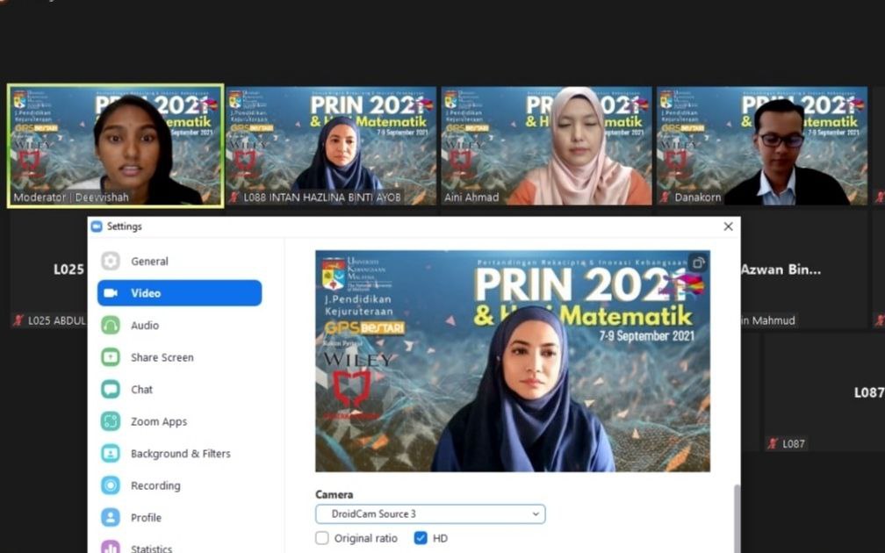Close the Settings window

coord(728,226)
